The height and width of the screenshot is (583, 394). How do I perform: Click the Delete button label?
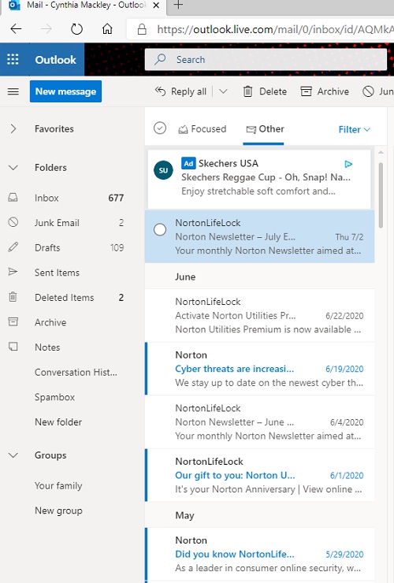coord(273,91)
